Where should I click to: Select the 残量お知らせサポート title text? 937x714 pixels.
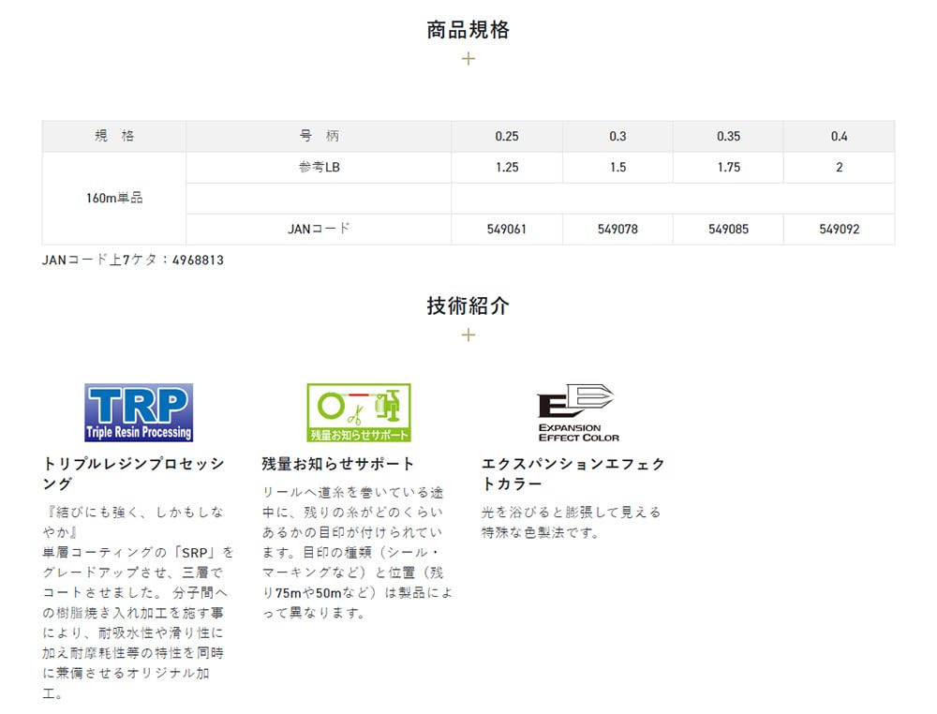click(338, 464)
